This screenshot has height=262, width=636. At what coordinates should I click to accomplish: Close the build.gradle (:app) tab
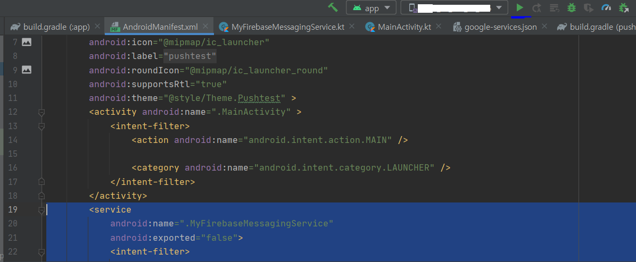point(97,27)
